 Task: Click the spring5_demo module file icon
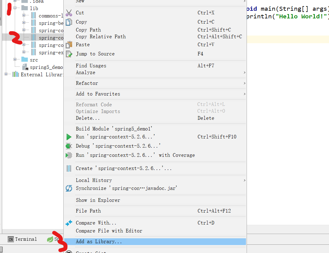(25, 67)
